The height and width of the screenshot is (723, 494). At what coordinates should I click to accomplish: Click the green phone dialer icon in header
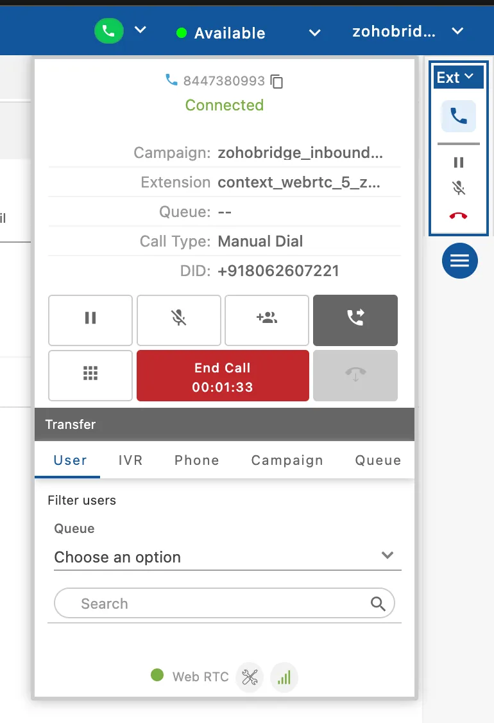(109, 31)
